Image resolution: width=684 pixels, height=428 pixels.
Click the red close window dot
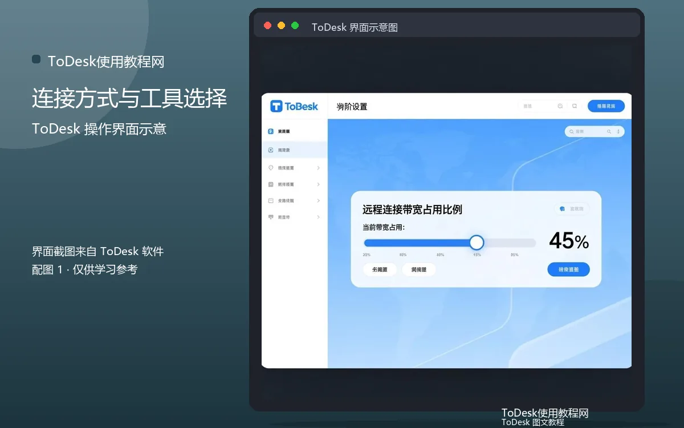coord(268,26)
